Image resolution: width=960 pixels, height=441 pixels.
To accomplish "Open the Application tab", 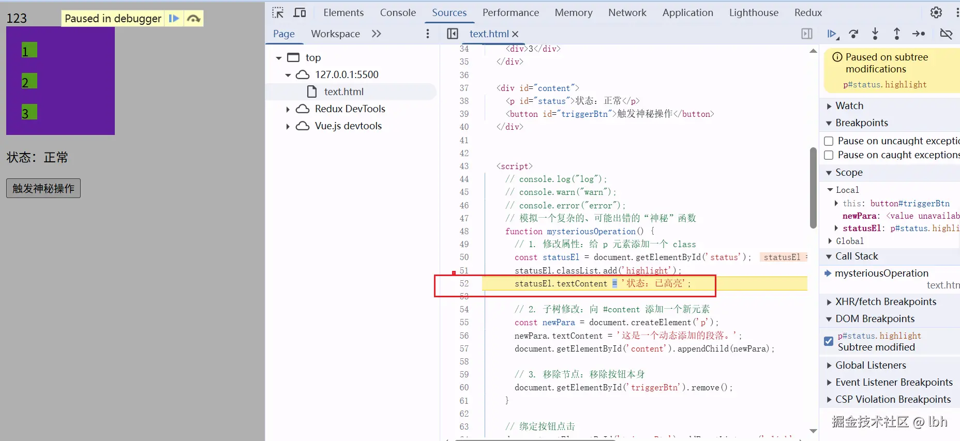I will (688, 12).
